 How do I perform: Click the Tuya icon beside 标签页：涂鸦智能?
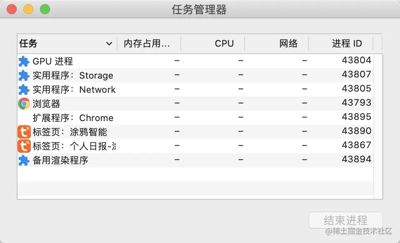tap(25, 131)
